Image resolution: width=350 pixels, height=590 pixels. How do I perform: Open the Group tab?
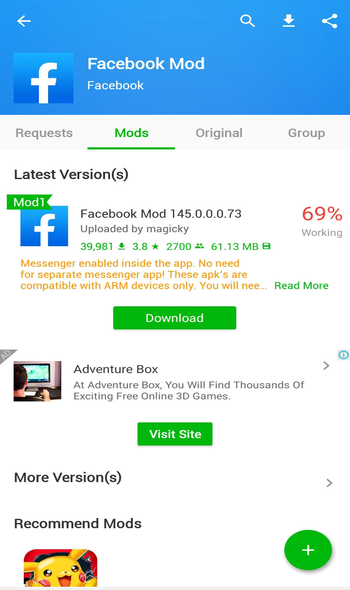click(x=306, y=133)
